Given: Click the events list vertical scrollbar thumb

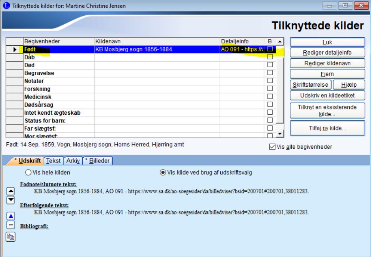Looking at the screenshot, I should pos(280,90).
